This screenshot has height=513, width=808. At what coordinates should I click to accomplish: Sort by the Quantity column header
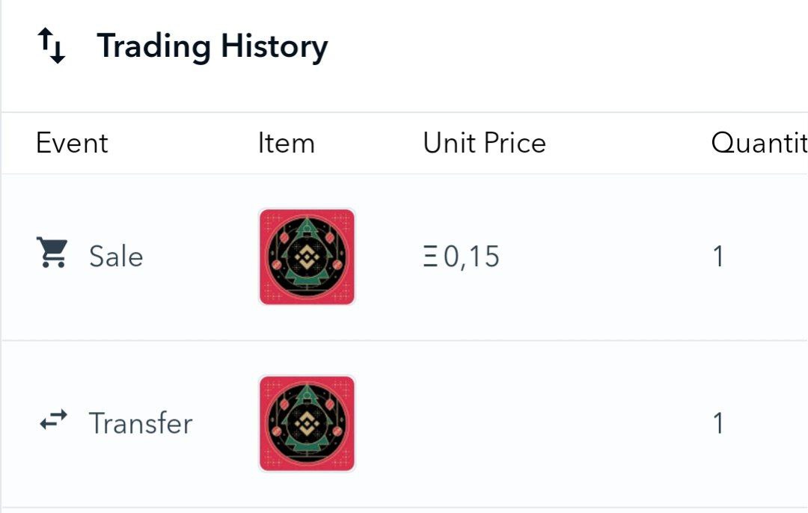tap(759, 143)
